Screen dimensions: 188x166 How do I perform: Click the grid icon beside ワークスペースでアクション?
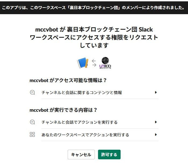(32, 135)
